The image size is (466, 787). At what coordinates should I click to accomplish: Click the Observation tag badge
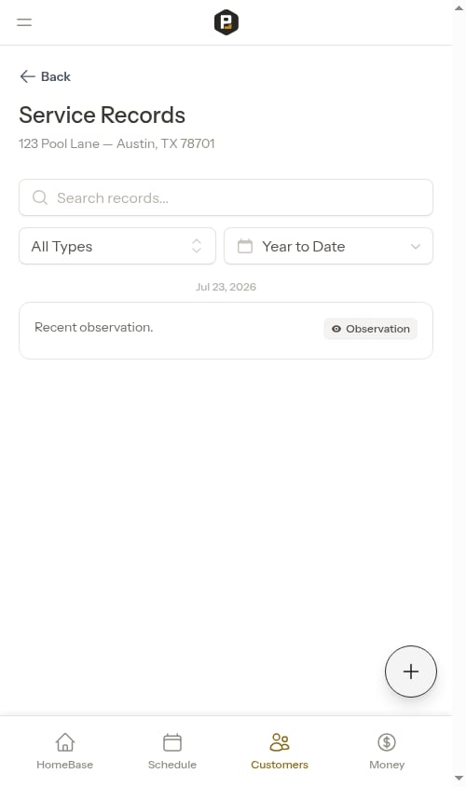point(371,329)
